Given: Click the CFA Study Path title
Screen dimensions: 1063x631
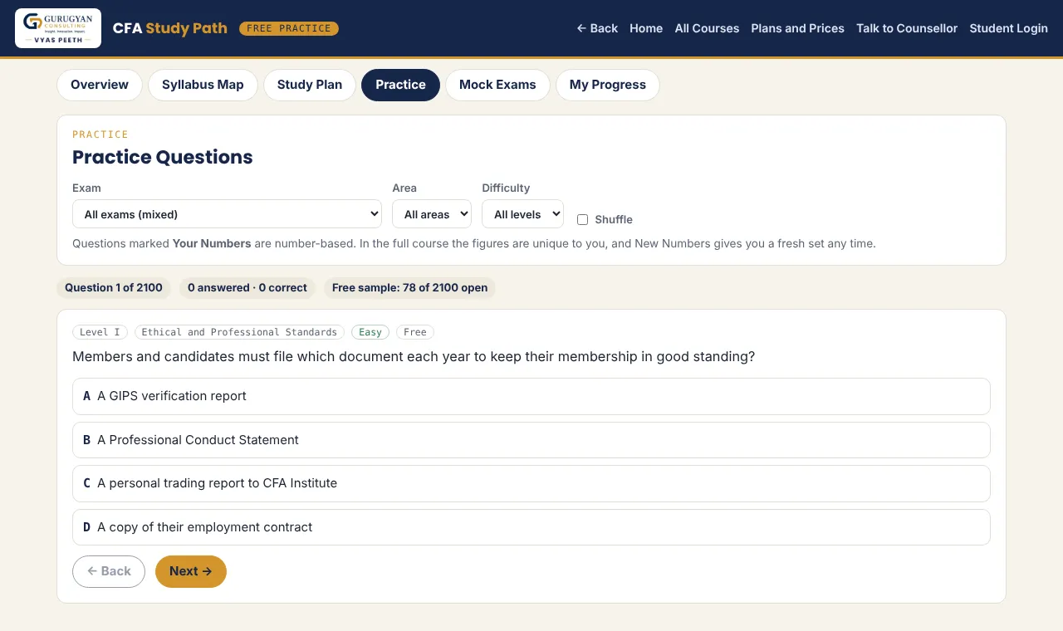Looking at the screenshot, I should click(169, 28).
